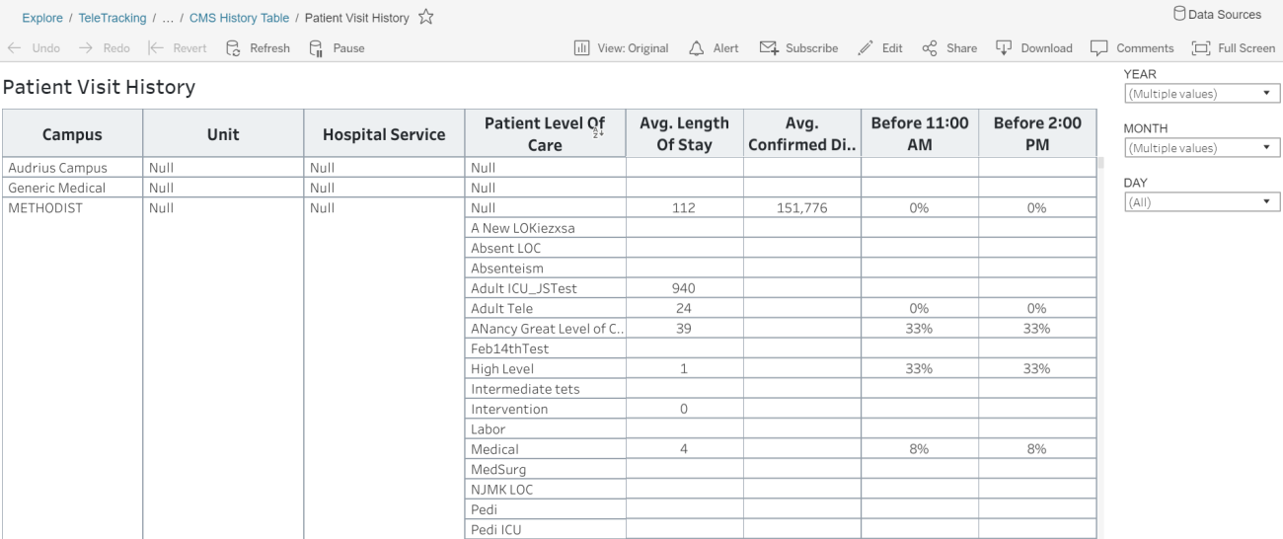
Task: Go to Explore breadcrumb link
Action: click(x=41, y=18)
